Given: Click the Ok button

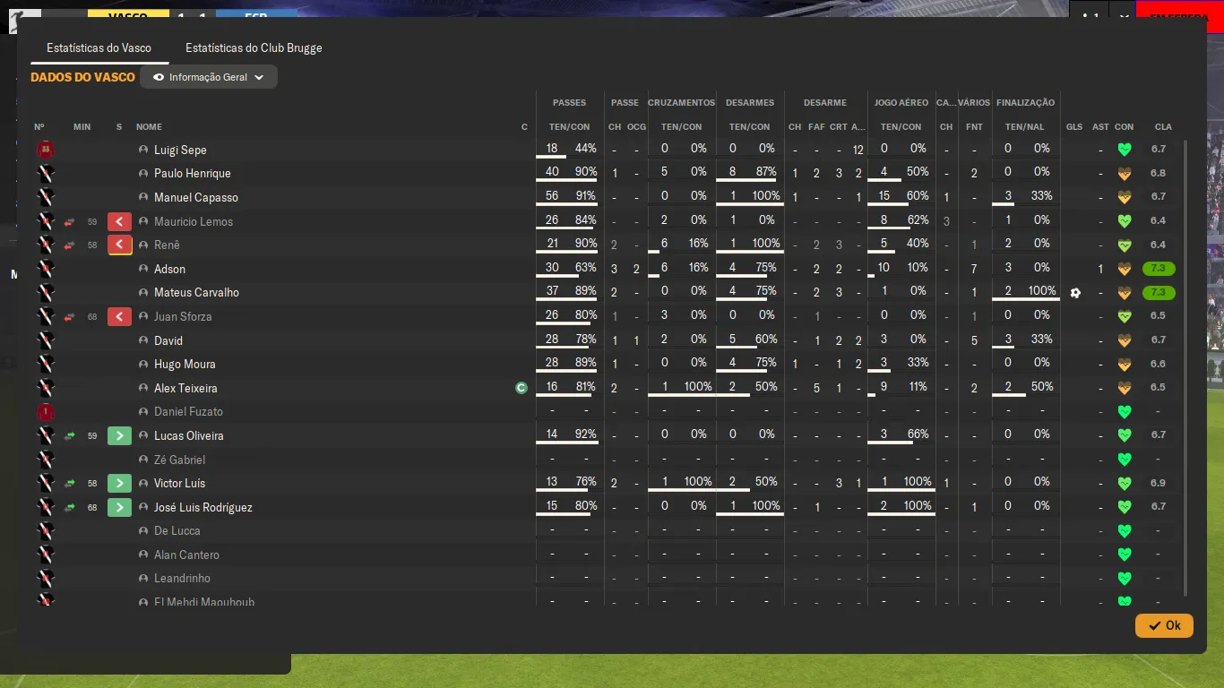Looking at the screenshot, I should point(1164,625).
